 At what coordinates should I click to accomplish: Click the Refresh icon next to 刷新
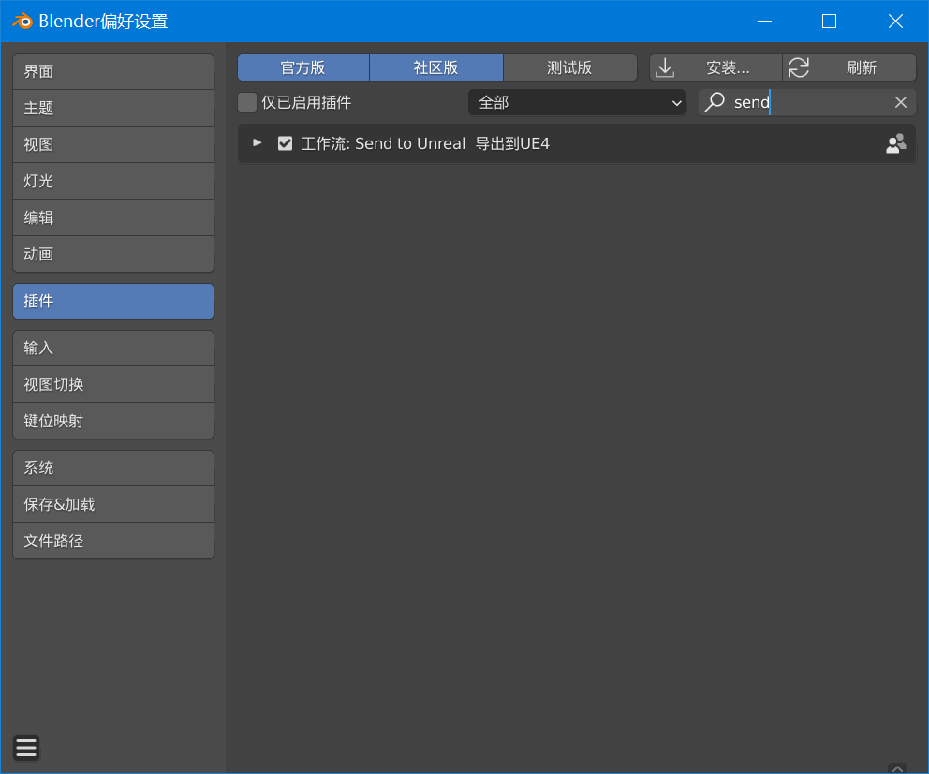pyautogui.click(x=798, y=67)
